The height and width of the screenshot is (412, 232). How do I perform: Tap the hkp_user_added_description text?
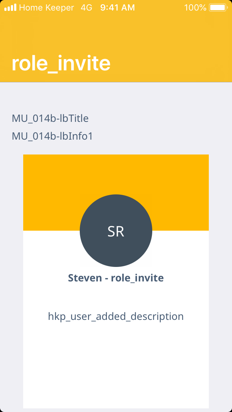[x=116, y=317]
